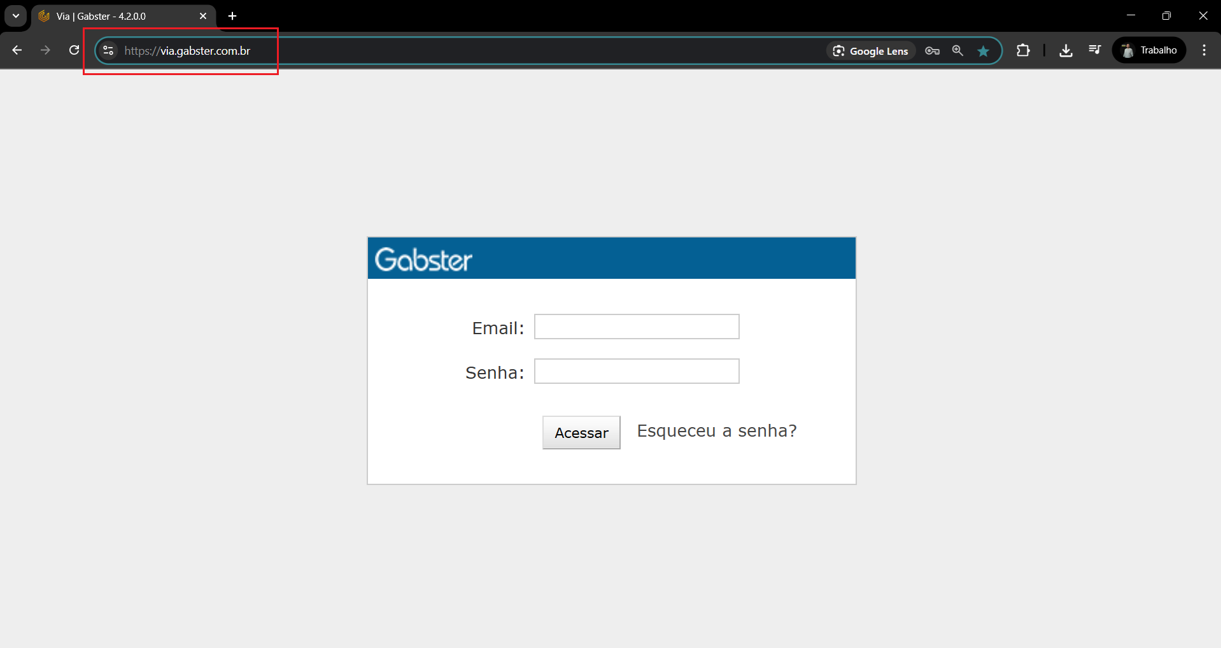Restore down the browser window
Image resolution: width=1221 pixels, height=648 pixels.
1166,15
